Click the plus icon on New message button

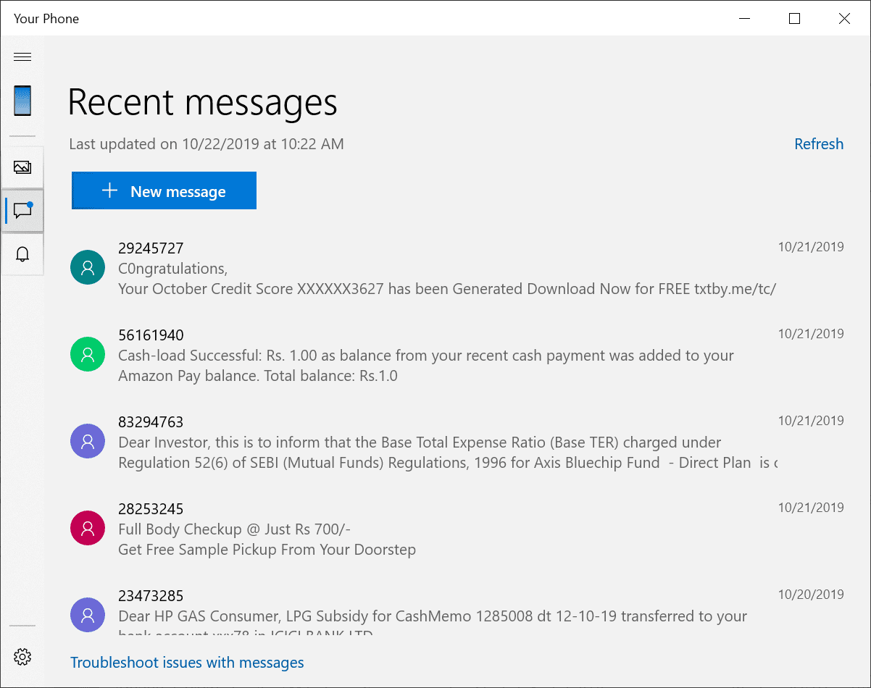[109, 190]
